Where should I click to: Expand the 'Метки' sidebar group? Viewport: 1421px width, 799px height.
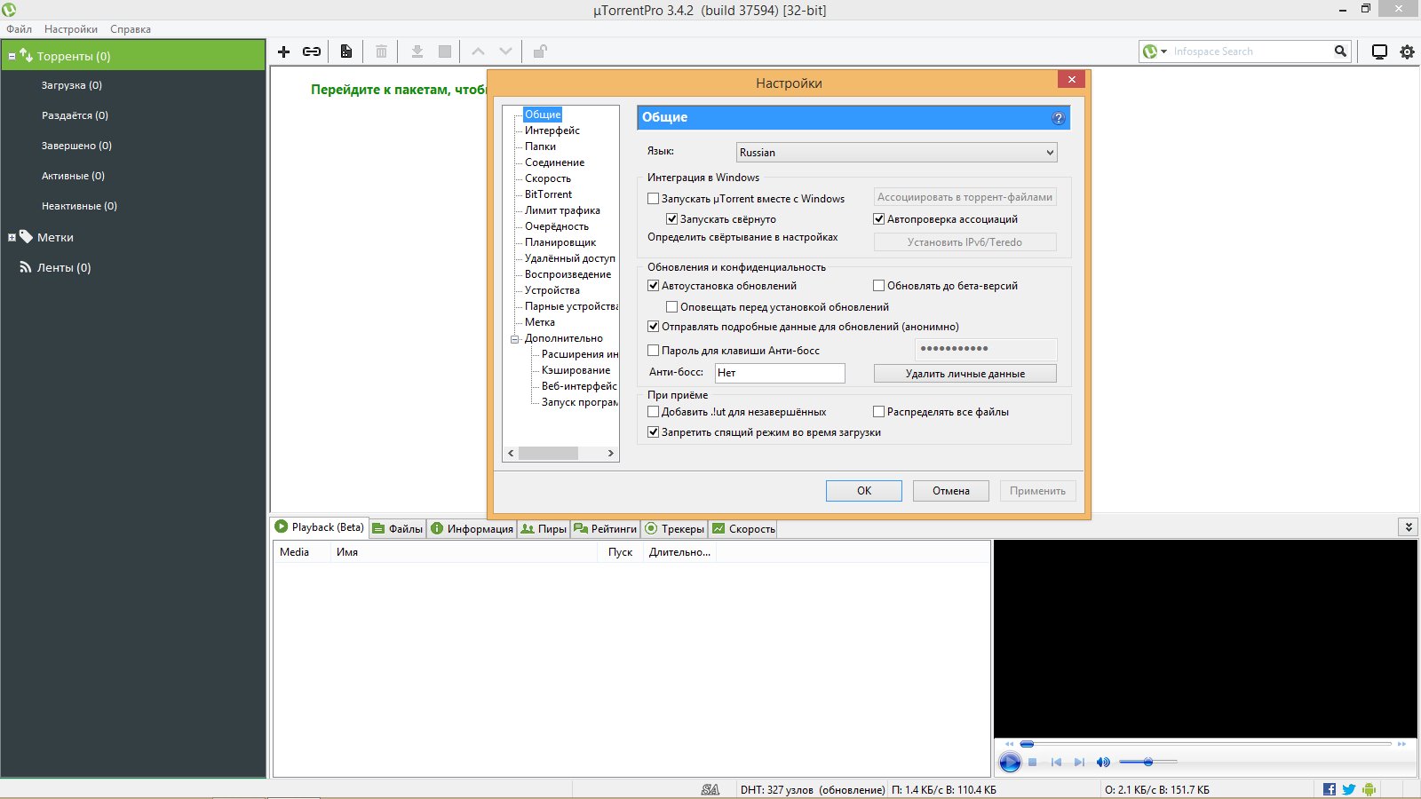tap(12, 237)
